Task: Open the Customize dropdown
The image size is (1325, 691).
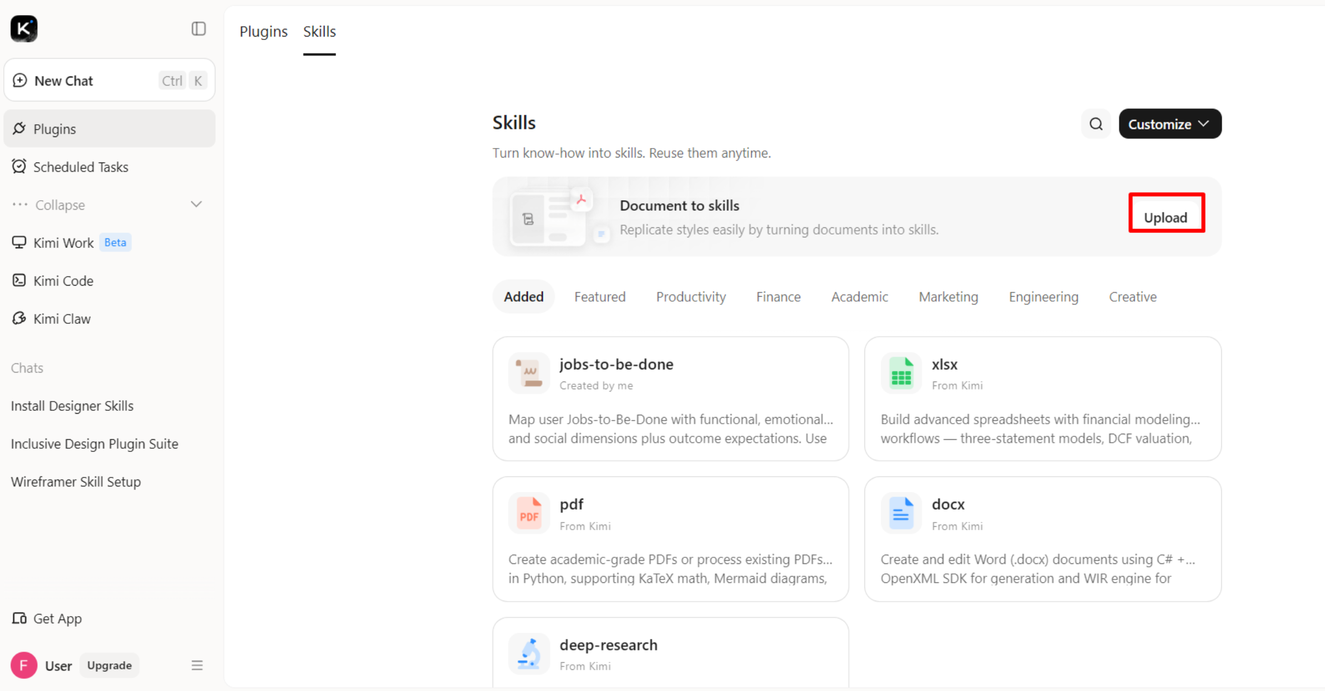Action: (1170, 124)
